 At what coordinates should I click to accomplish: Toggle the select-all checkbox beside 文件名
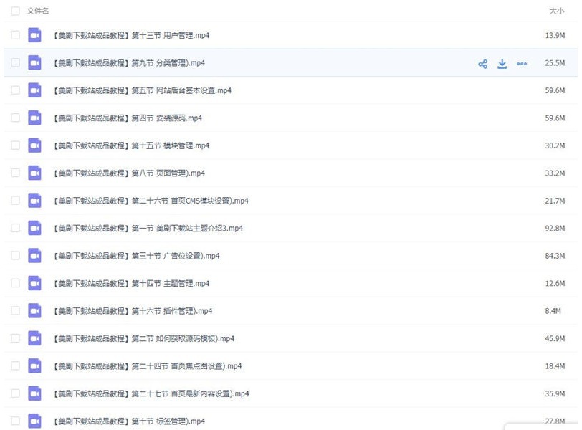point(15,11)
